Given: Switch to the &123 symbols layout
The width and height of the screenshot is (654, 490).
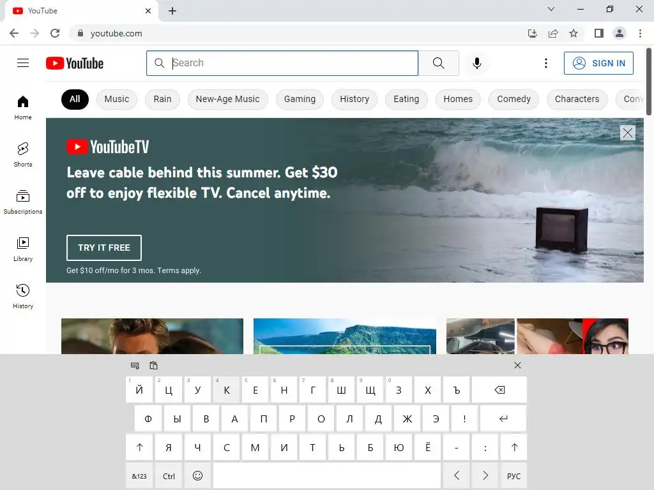Looking at the screenshot, I should pos(139,476).
